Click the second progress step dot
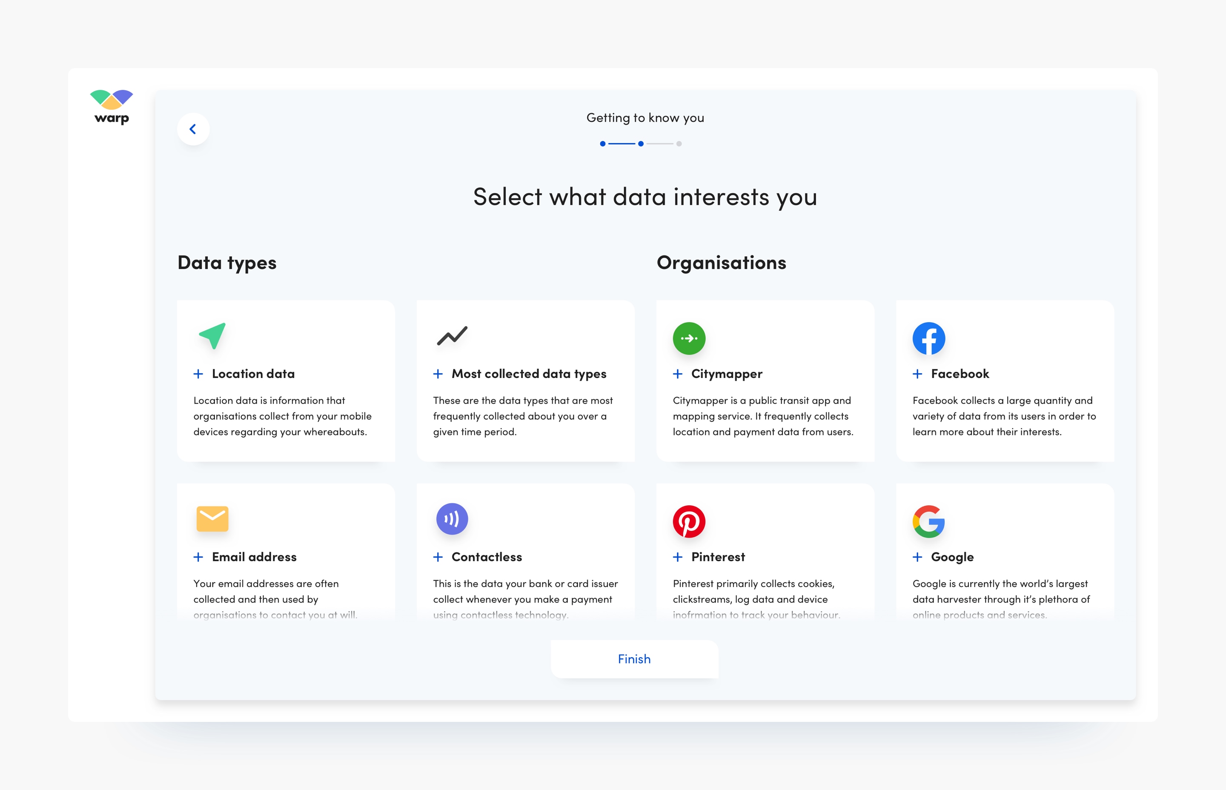 [x=641, y=143]
